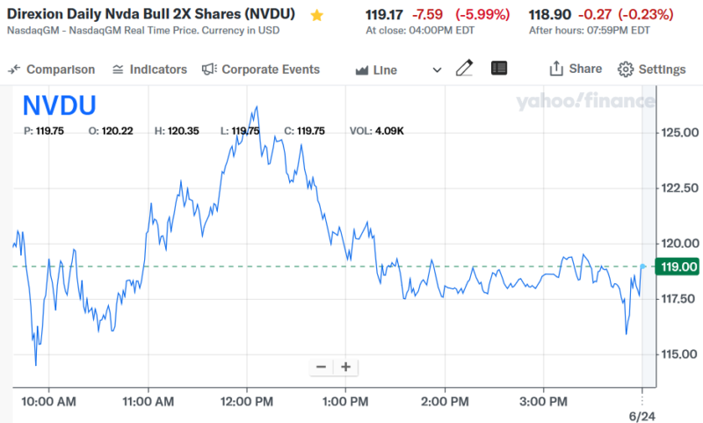The image size is (703, 423).
Task: Click the 12:00 PM time axis label
Action: pyautogui.click(x=247, y=403)
